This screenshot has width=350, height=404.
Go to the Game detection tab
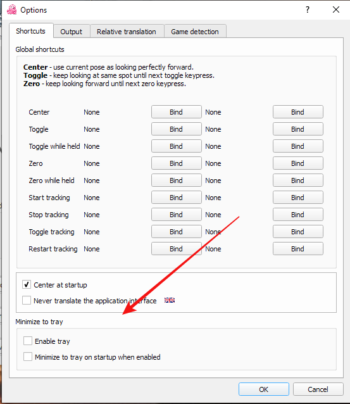(x=195, y=32)
